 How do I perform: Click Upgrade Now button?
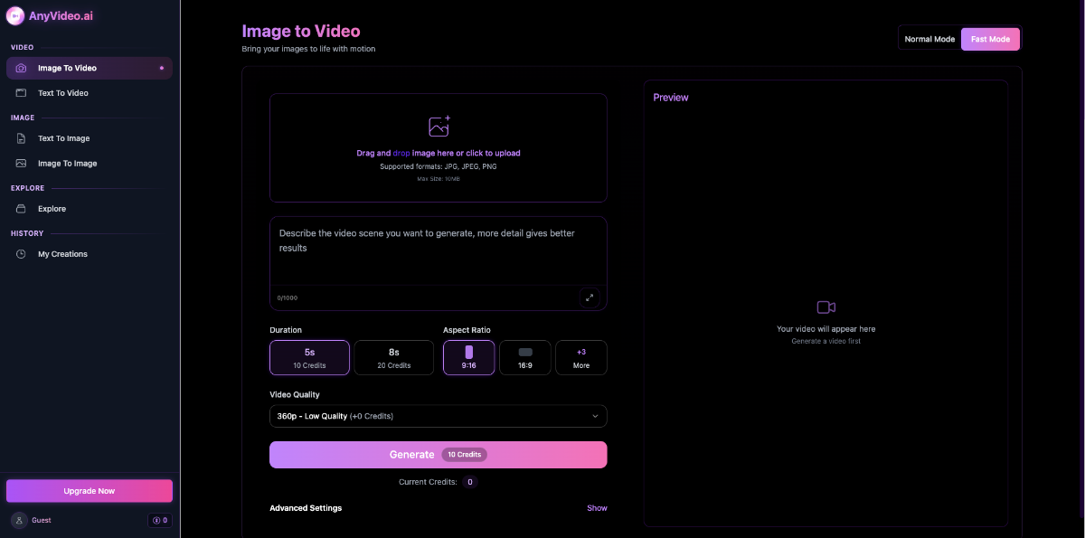point(90,491)
